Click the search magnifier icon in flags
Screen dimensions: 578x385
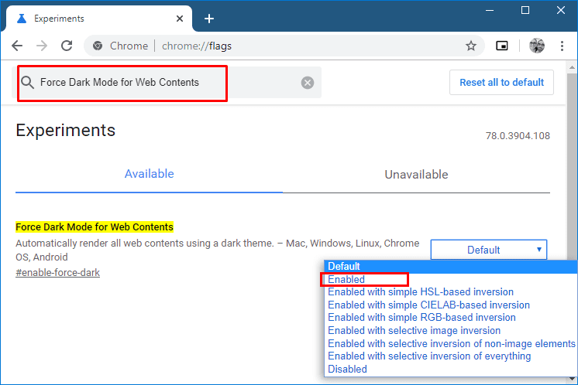click(x=27, y=83)
